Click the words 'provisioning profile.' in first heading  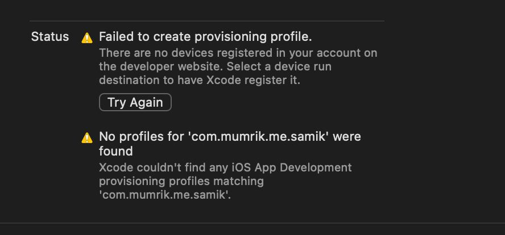pos(253,37)
